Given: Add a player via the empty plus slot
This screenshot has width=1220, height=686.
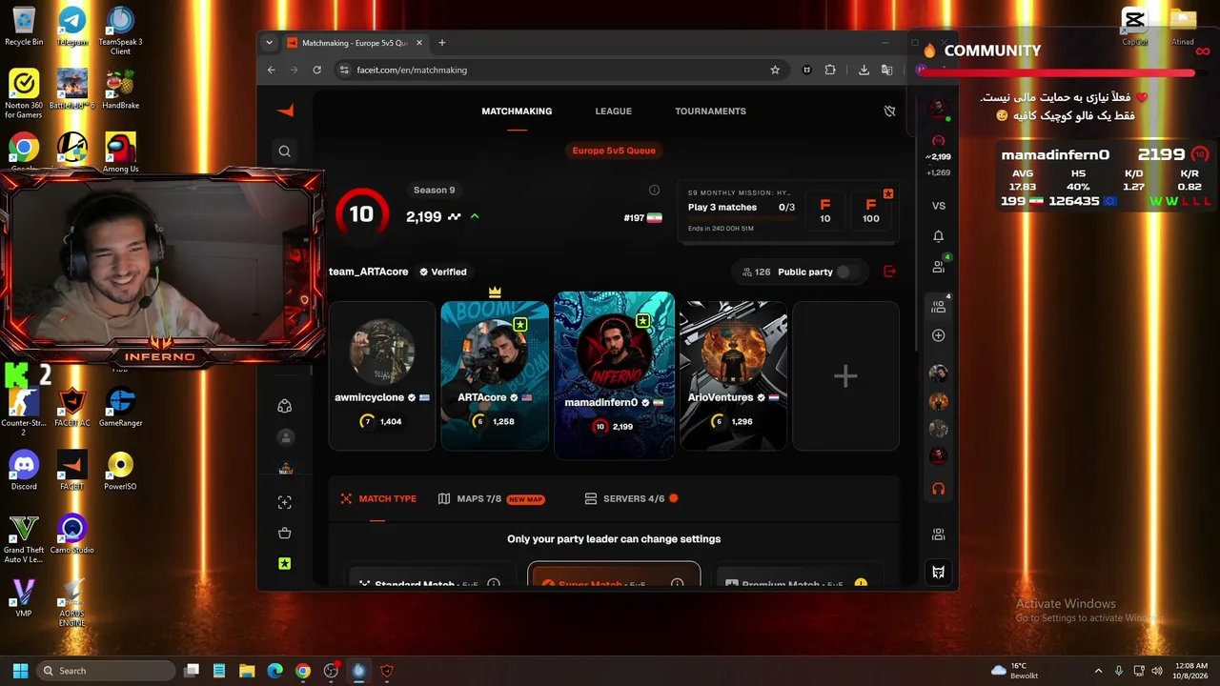Looking at the screenshot, I should 845,376.
